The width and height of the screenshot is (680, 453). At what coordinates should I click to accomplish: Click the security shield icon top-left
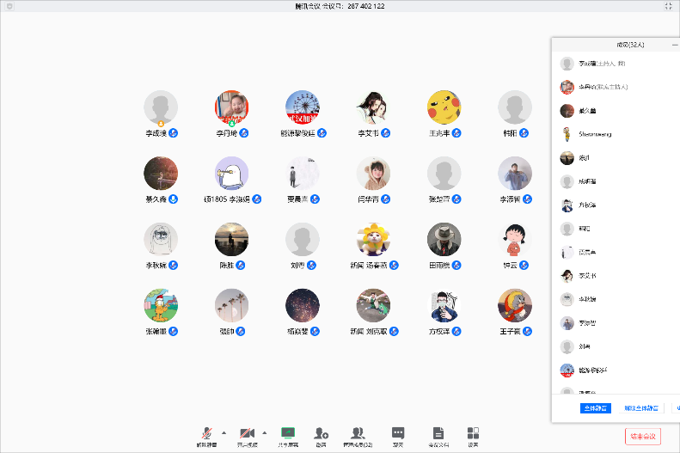tap(9, 6)
